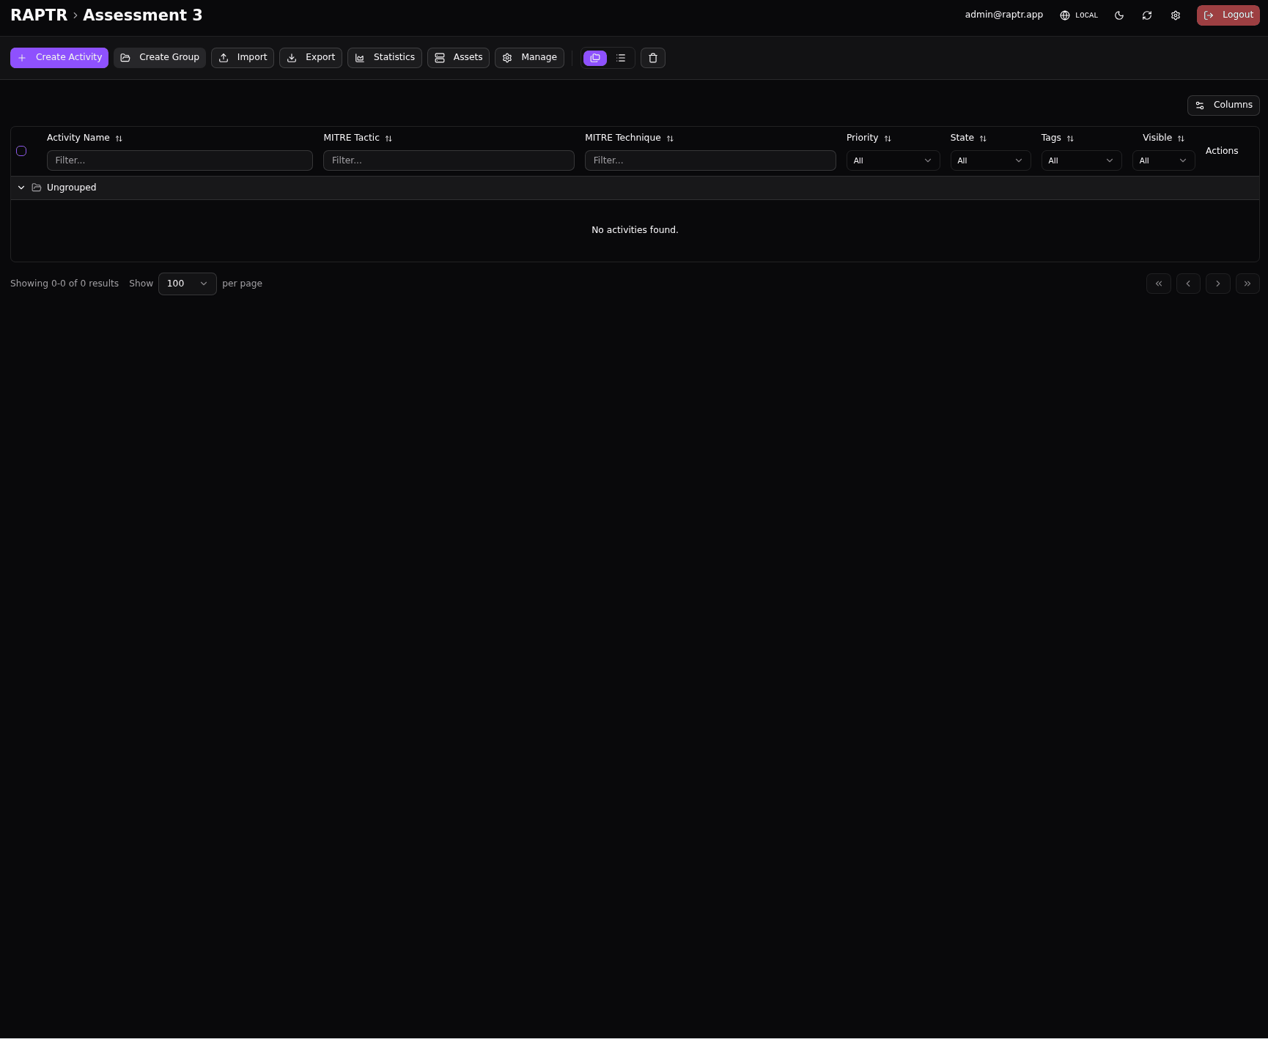Viewport: 1268px width, 1039px height.
Task: Open settings via the gear icon
Action: [1176, 15]
